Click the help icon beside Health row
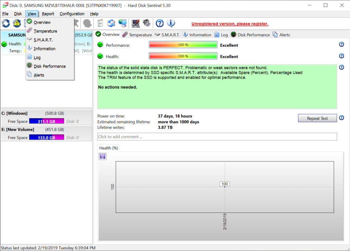This screenshot has height=251, width=350. point(341,56)
